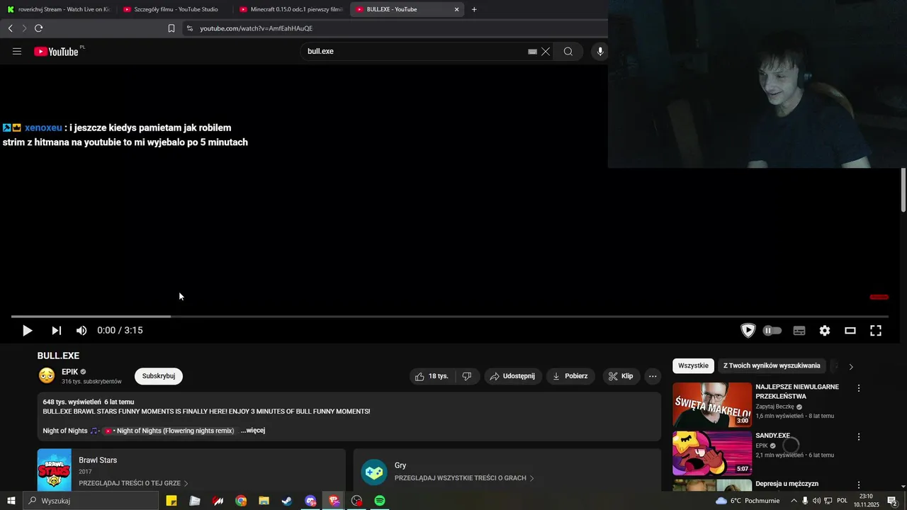Open the Windows Start menu
The height and width of the screenshot is (510, 907).
point(11,501)
